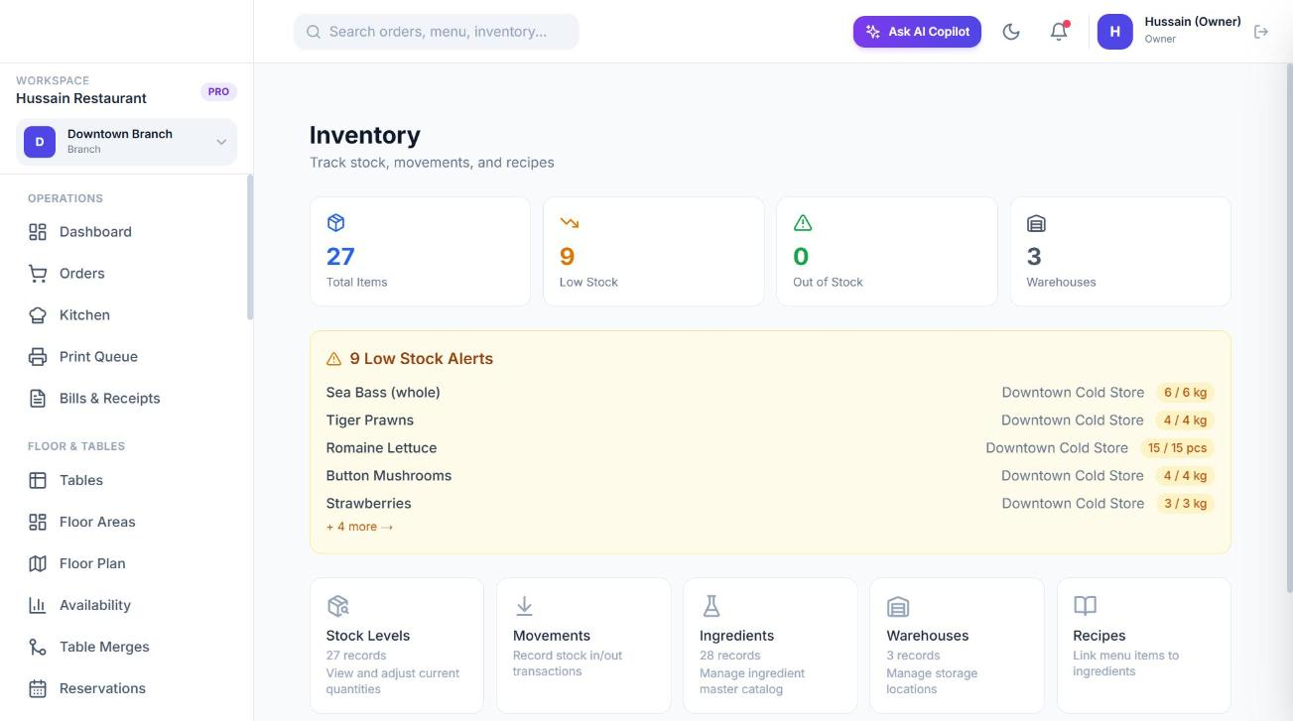Click the Romaine Lettuce alert
This screenshot has width=1293, height=721.
[x=770, y=448]
